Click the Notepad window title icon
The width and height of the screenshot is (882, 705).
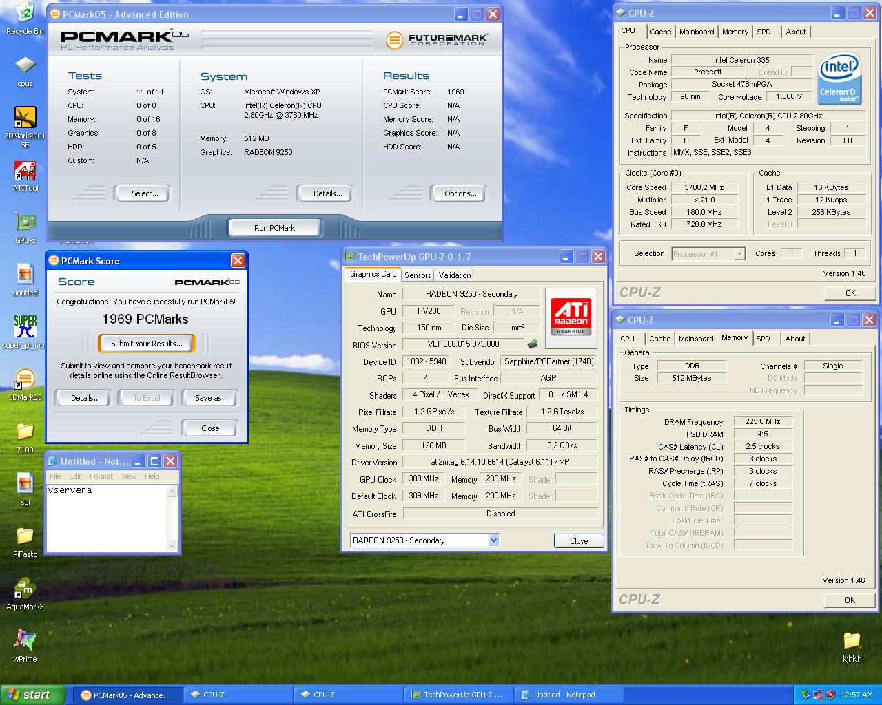coord(52,461)
